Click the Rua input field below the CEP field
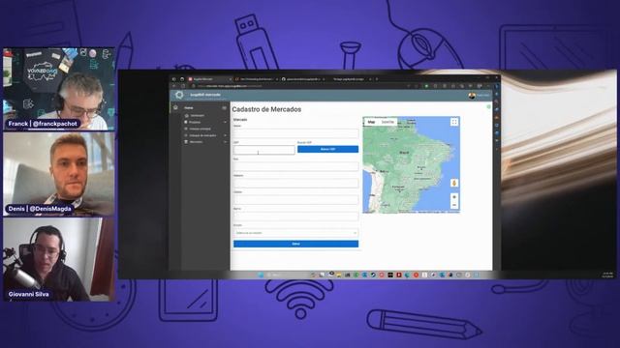The image size is (620, 348). click(295, 166)
